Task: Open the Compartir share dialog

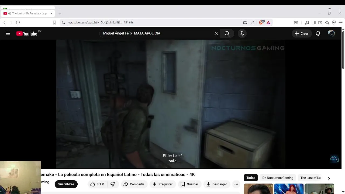Action: [x=134, y=184]
